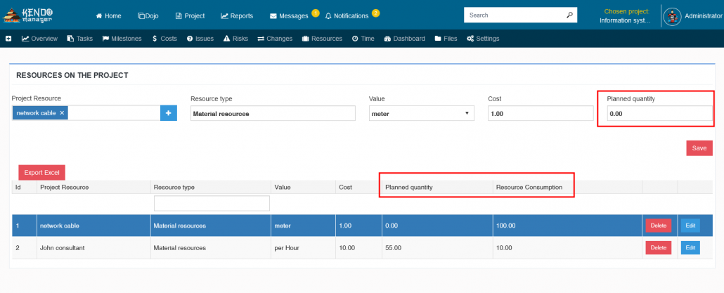Edit the network cable resource

click(690, 226)
